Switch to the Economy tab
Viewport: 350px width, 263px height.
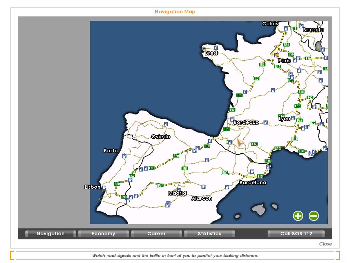point(103,234)
